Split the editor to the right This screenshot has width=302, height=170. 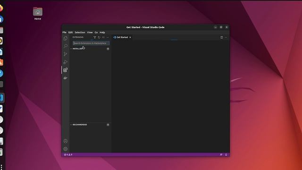tap(222, 37)
